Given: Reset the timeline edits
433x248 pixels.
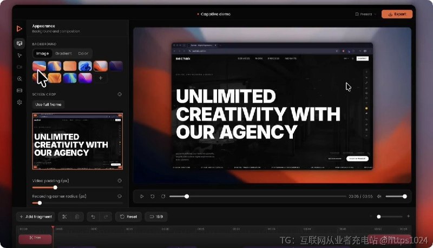Looking at the screenshot, I should pyautogui.click(x=129, y=217).
